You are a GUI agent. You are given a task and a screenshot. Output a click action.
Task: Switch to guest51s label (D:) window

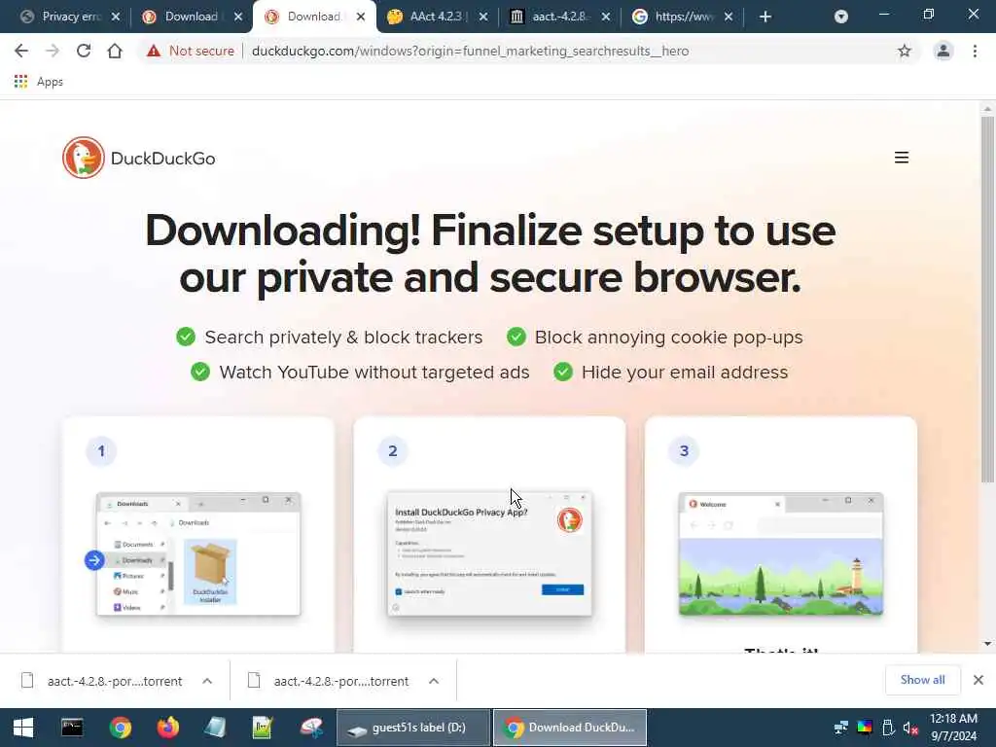(412, 728)
